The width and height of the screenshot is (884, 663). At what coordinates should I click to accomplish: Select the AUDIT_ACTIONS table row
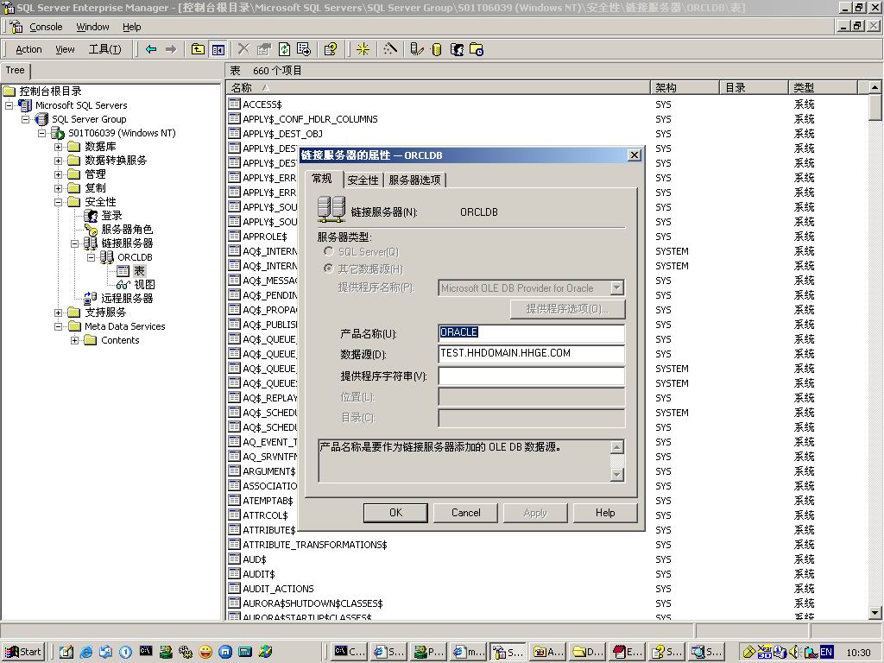pos(278,589)
